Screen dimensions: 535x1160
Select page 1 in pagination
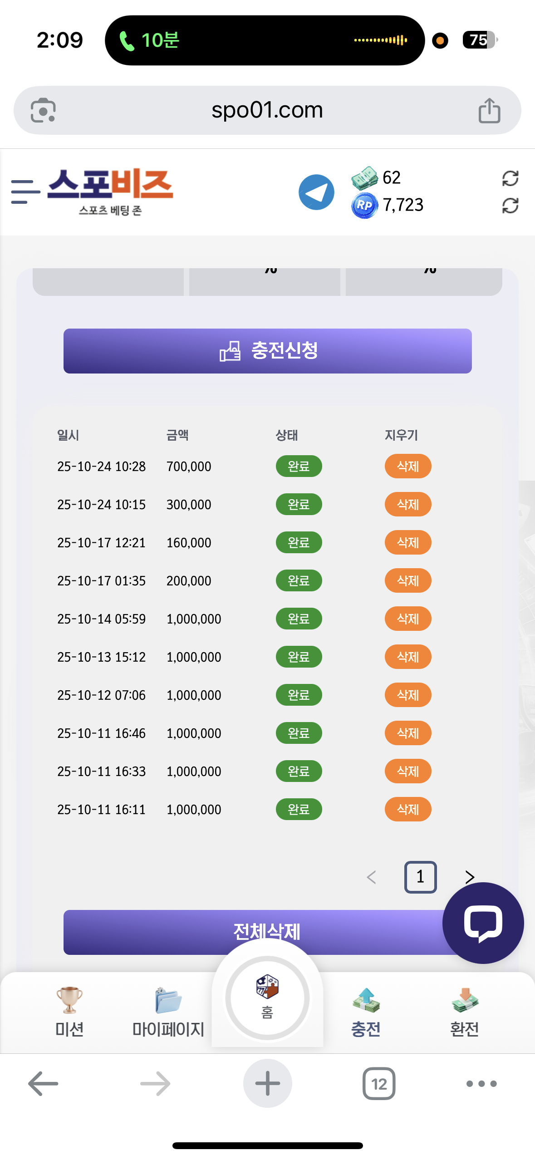(x=420, y=877)
